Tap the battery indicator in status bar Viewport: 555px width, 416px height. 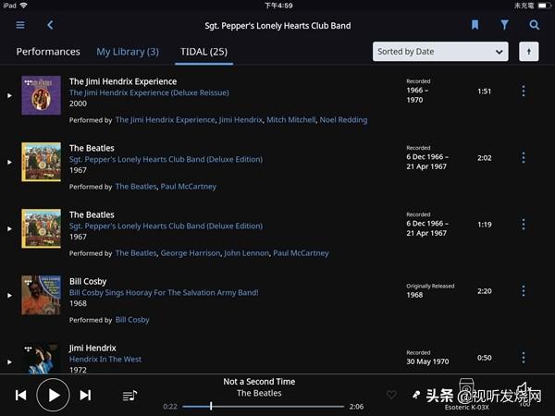(x=544, y=6)
